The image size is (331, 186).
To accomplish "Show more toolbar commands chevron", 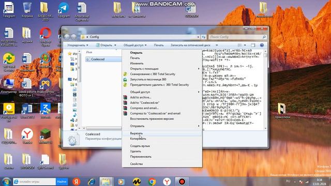I will pyautogui.click(x=217, y=45).
